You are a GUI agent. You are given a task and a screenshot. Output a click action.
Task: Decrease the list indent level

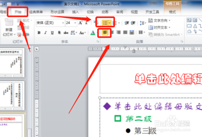click(x=127, y=23)
